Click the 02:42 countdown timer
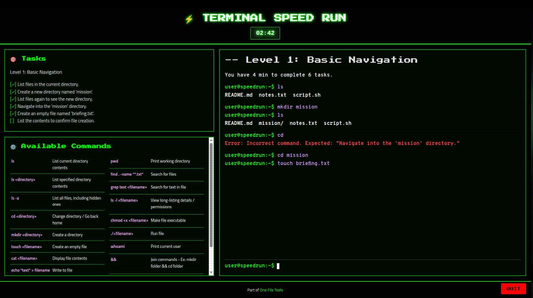This screenshot has width=533, height=298. coord(265,33)
